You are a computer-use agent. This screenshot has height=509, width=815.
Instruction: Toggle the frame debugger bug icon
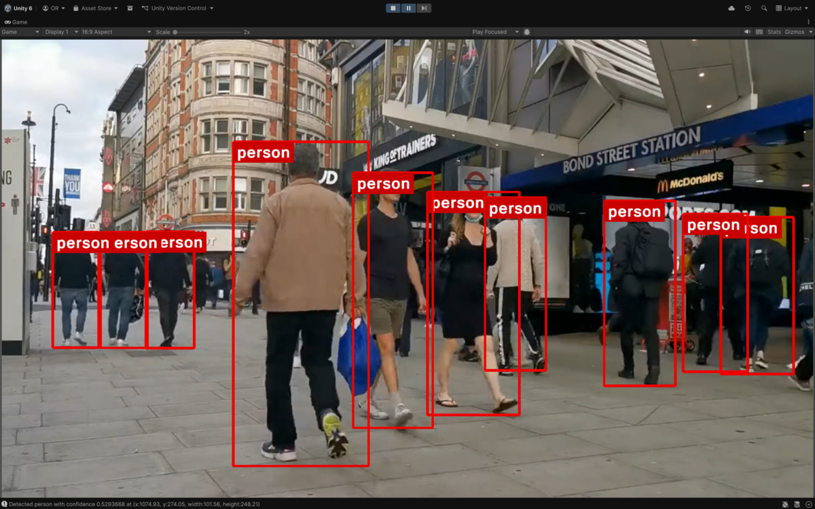[x=527, y=32]
